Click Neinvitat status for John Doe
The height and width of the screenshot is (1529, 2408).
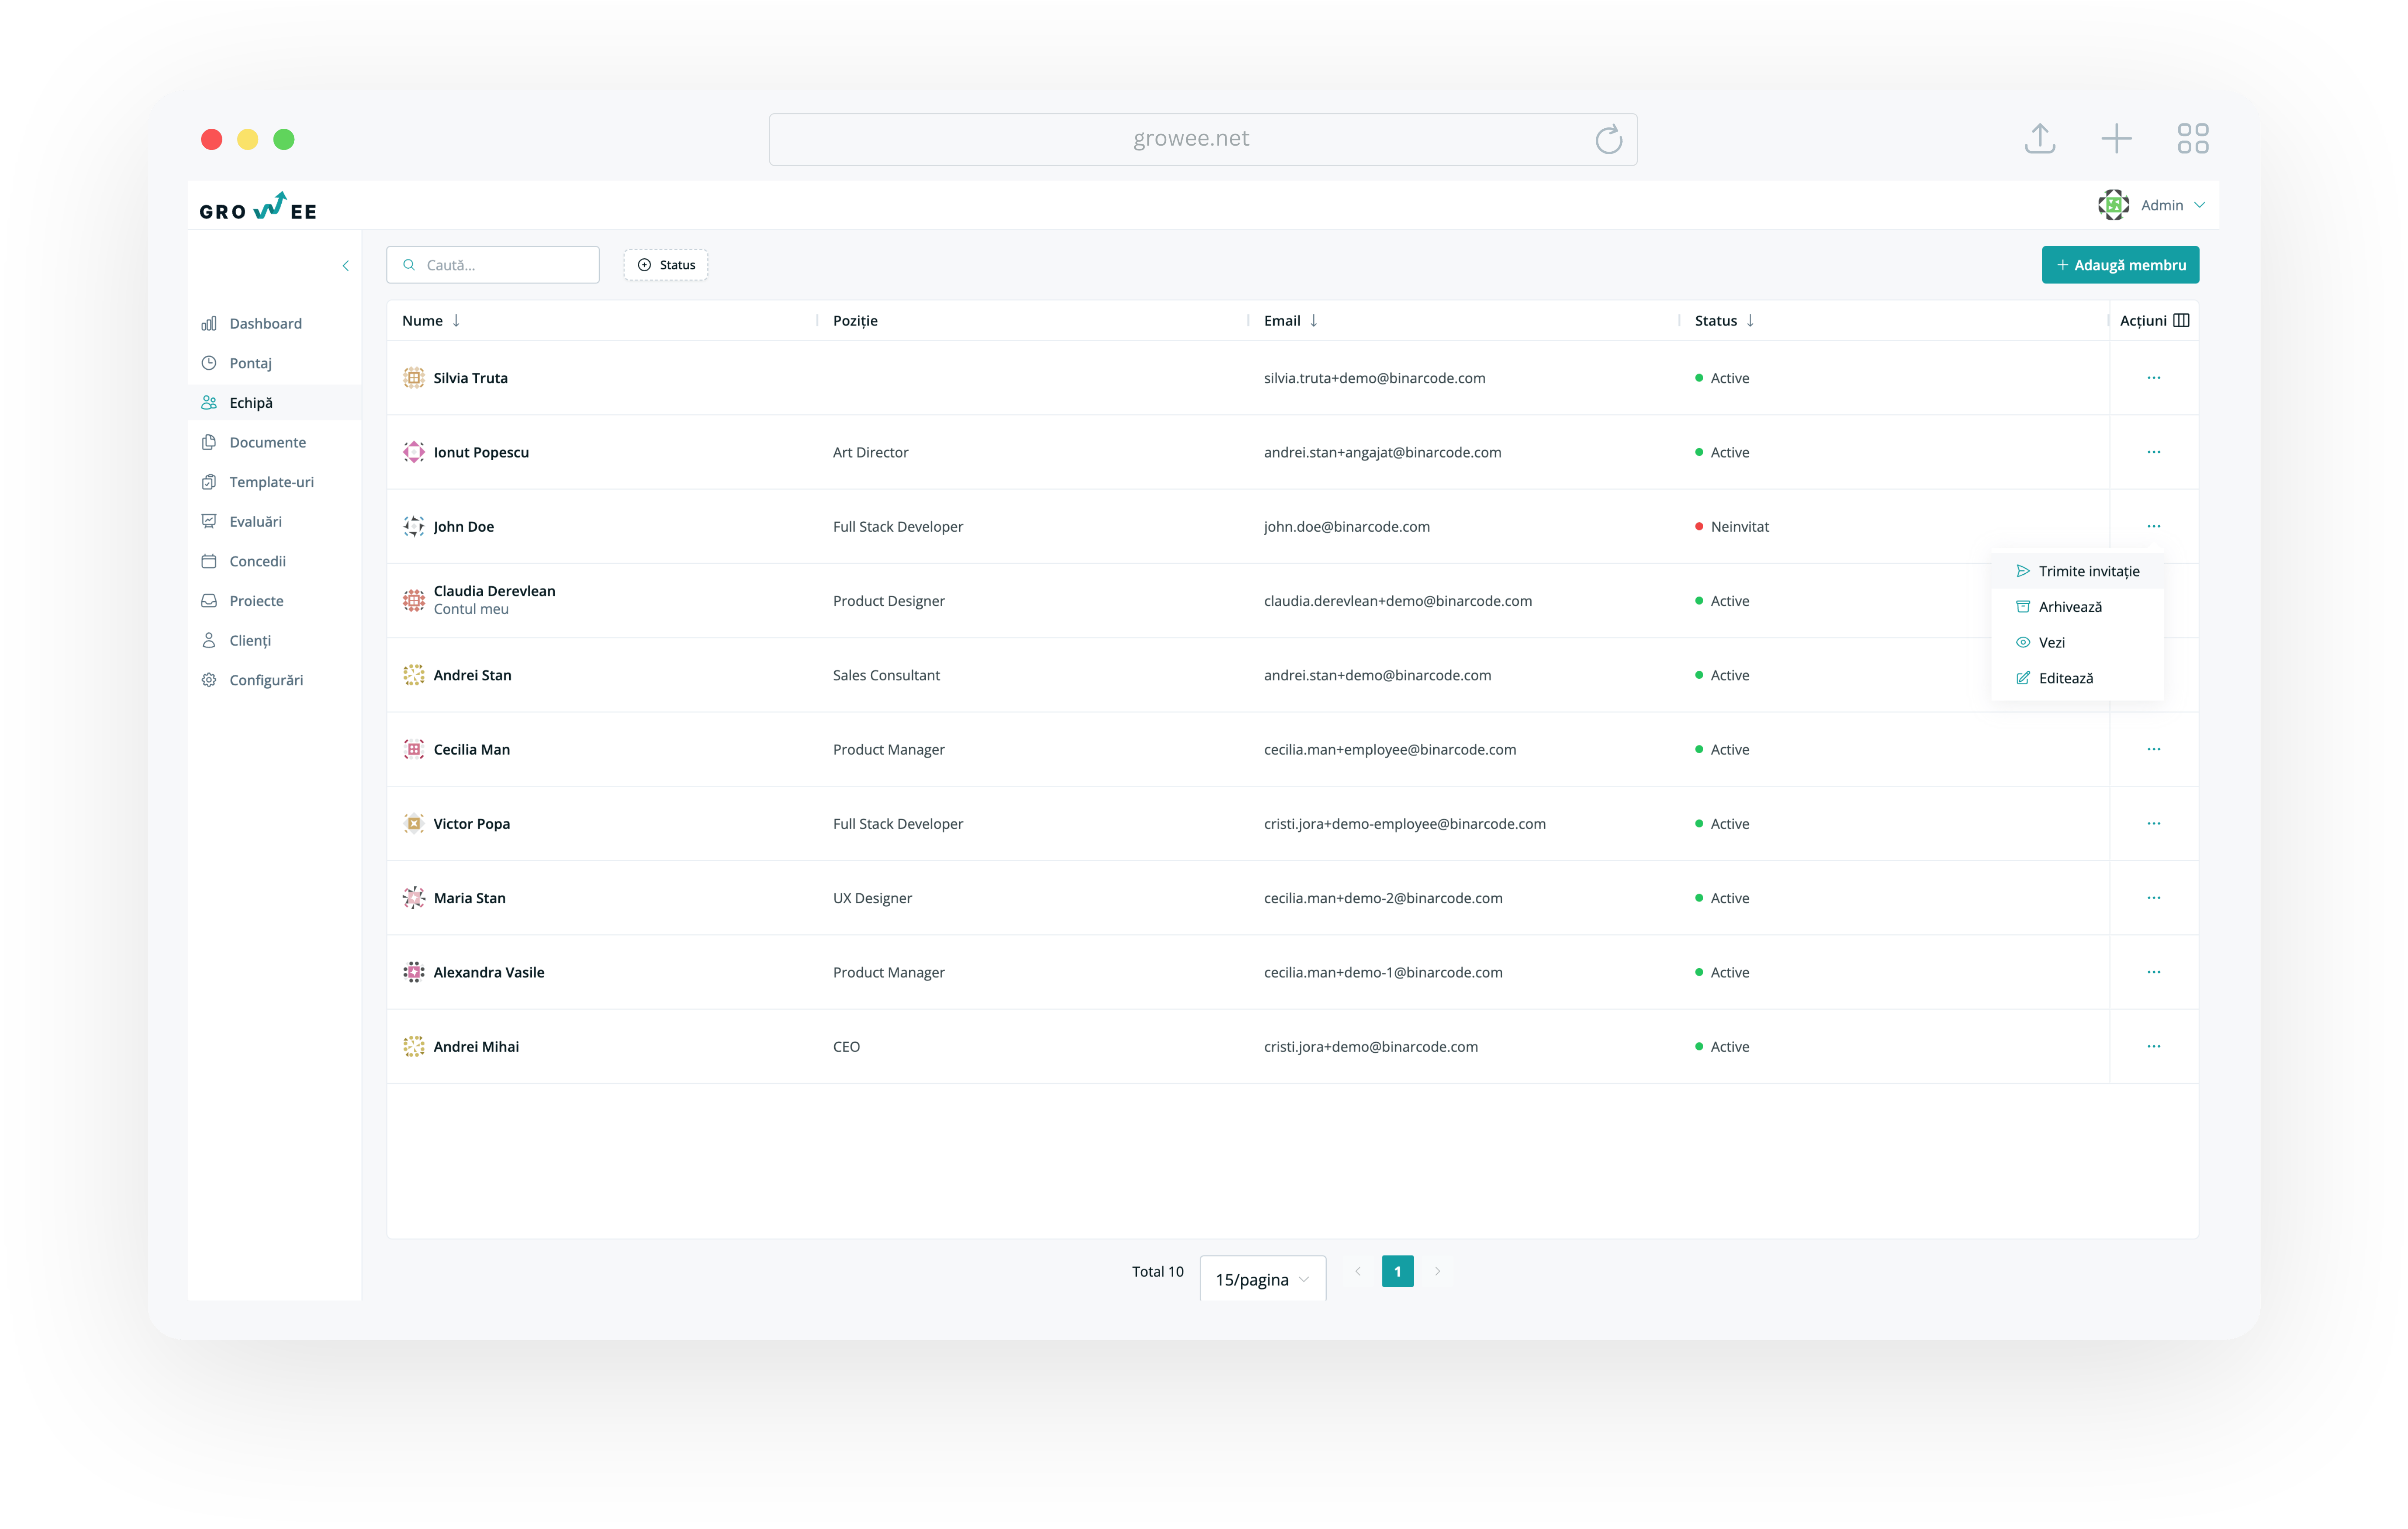click(x=1732, y=526)
